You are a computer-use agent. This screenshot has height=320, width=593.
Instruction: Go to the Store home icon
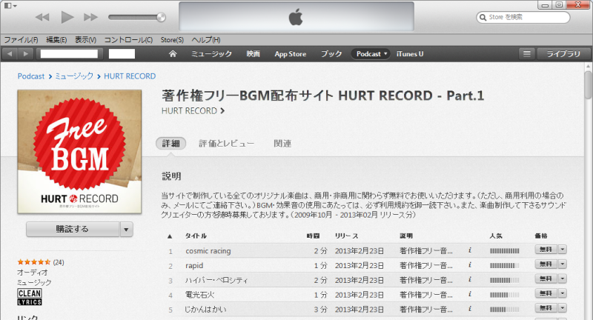point(173,53)
